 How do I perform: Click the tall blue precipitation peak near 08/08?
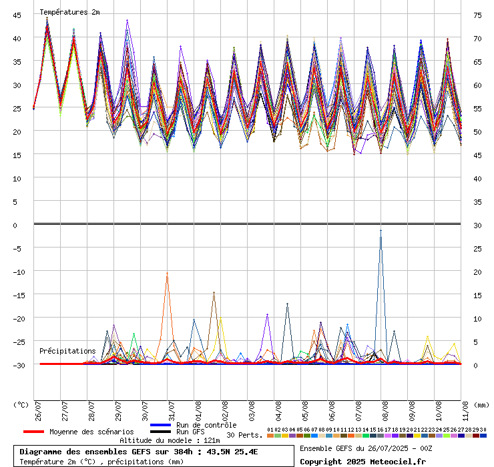click(x=381, y=231)
